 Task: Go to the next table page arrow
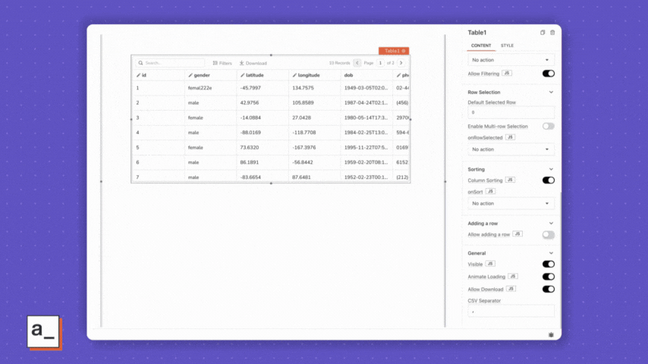[x=401, y=63]
